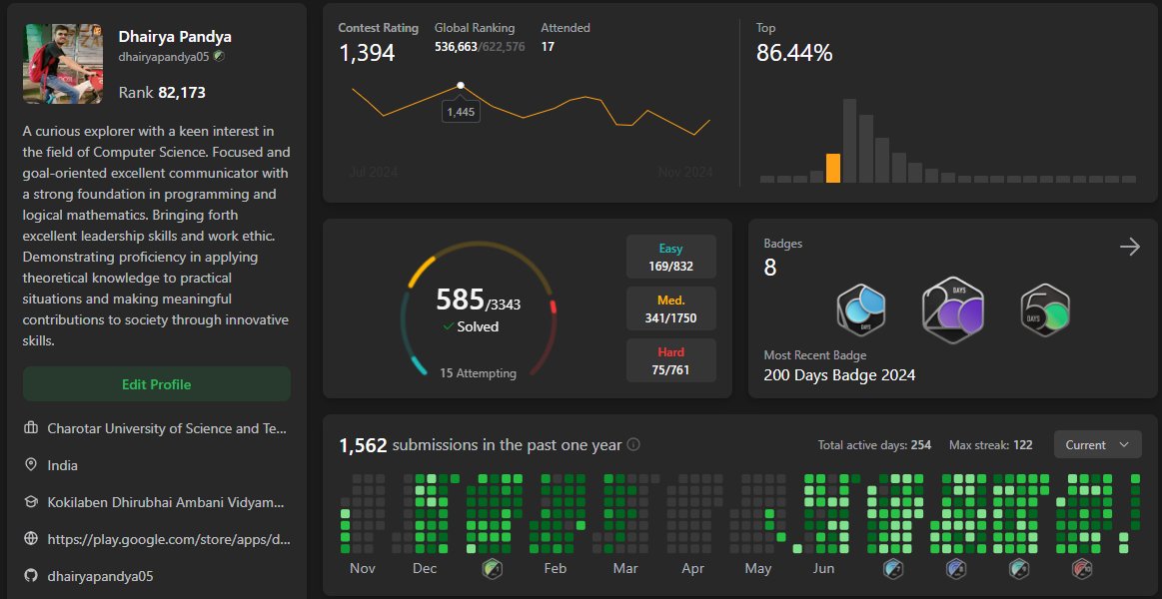This screenshot has width=1162, height=599.
Task: Click the Solved label with green checkmark
Action: click(471, 326)
